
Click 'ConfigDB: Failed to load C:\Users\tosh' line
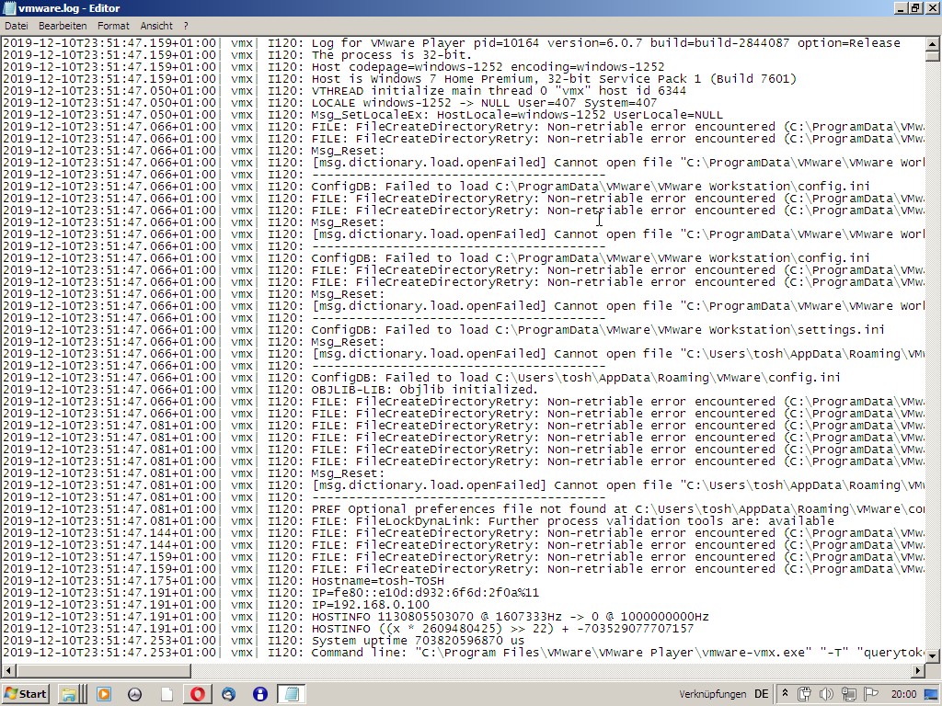point(576,377)
